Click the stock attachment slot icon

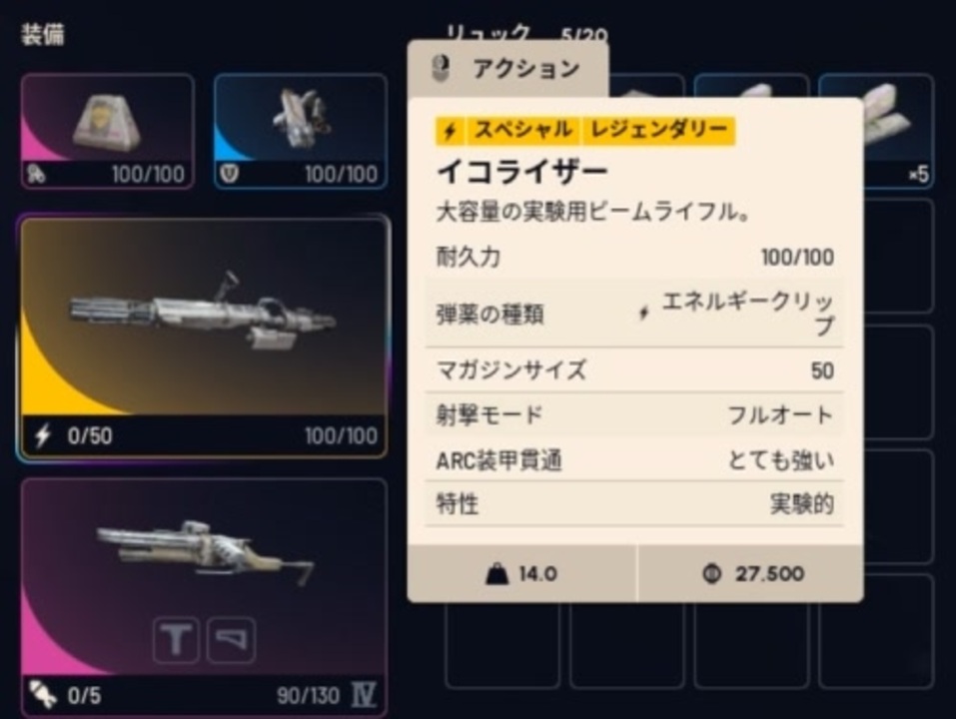point(231,639)
